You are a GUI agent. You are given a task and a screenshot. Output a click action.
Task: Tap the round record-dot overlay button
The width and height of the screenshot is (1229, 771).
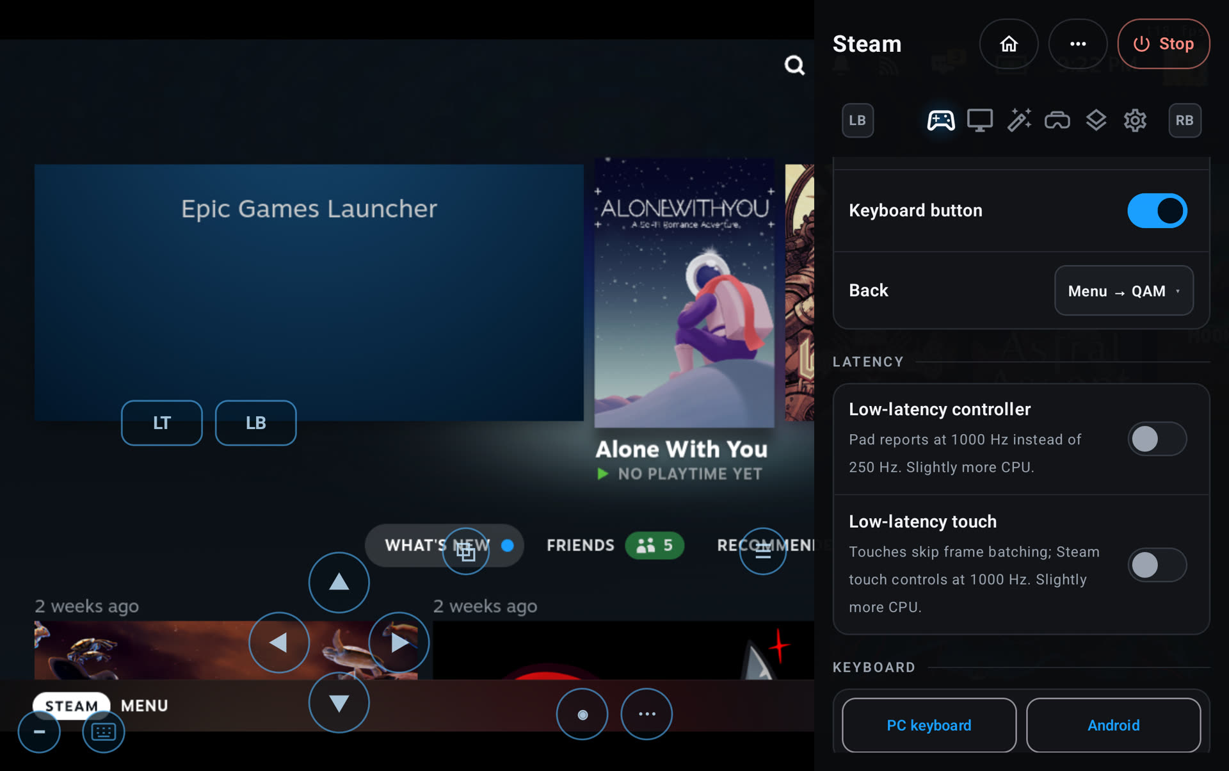[582, 714]
